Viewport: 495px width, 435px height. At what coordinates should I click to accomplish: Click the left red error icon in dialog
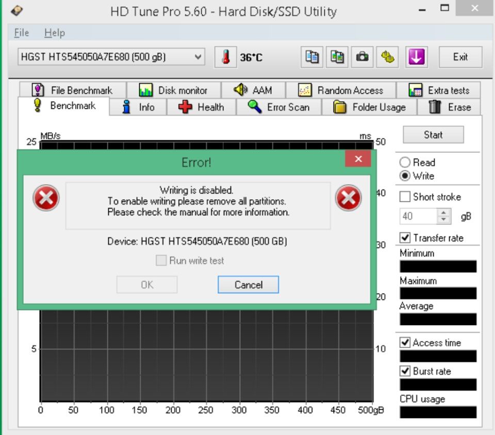tap(46, 198)
